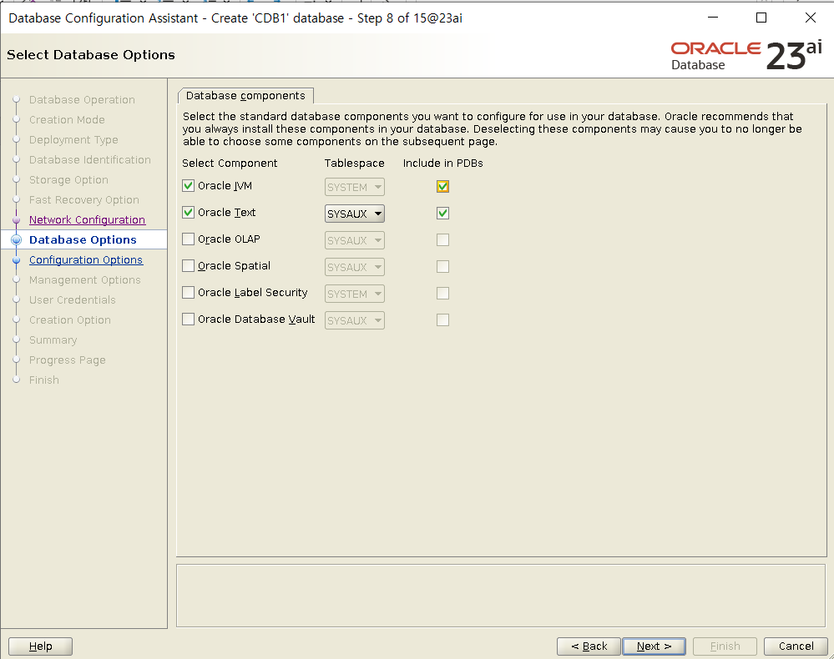Uncheck the Oracle JVM component checkbox

click(188, 185)
